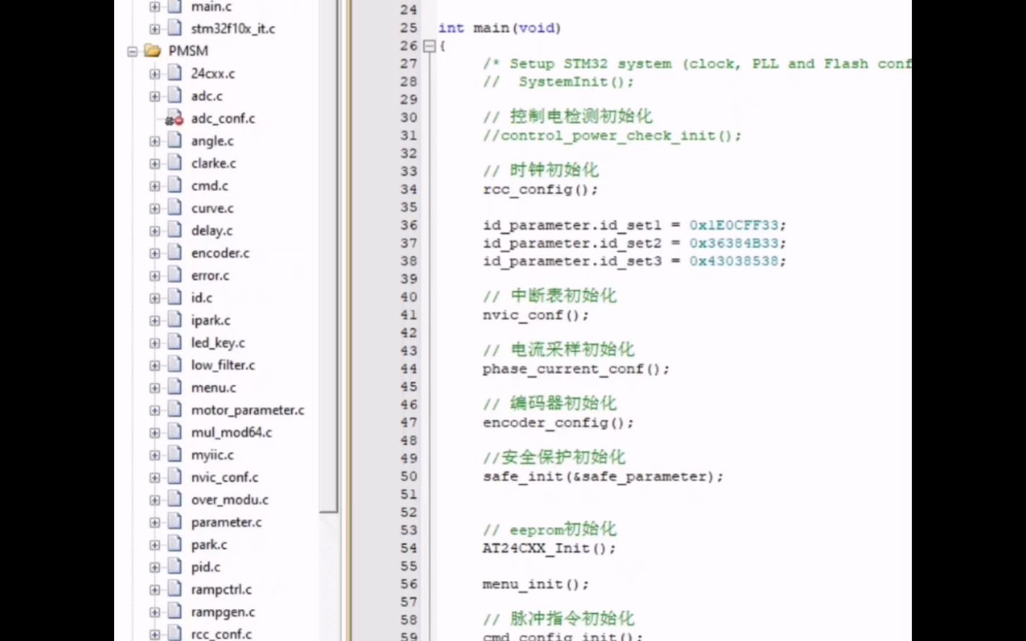This screenshot has width=1026, height=641.
Task: Select cmd.c in the project tree
Action: (x=210, y=186)
